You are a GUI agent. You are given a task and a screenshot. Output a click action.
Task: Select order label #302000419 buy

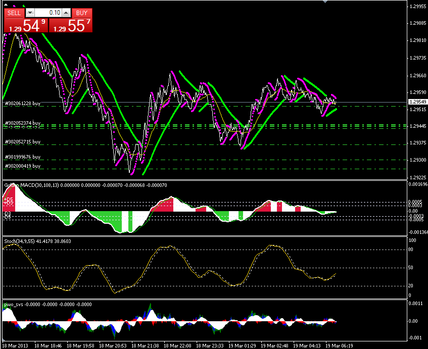click(23, 166)
